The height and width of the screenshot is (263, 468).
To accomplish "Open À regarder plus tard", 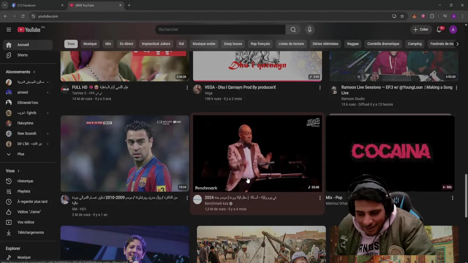I will pyautogui.click(x=28, y=202).
